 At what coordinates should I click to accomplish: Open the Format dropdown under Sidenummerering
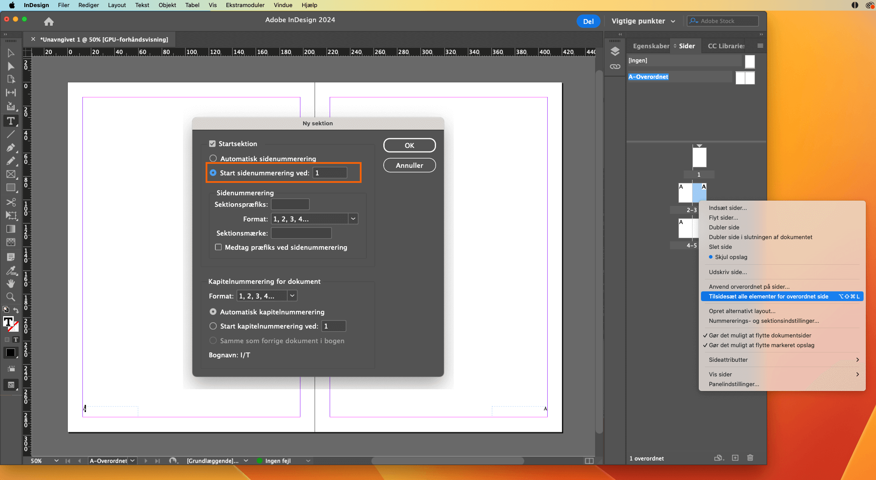pos(353,218)
